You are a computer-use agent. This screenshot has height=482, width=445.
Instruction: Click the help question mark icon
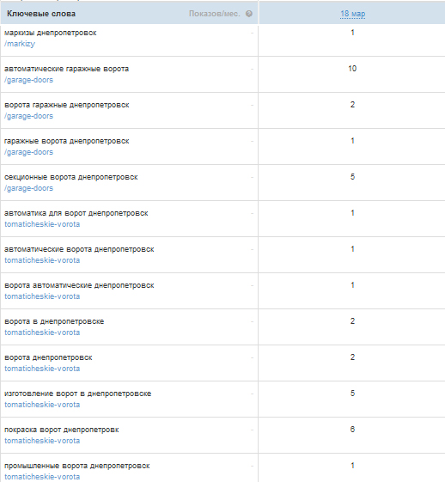point(249,14)
